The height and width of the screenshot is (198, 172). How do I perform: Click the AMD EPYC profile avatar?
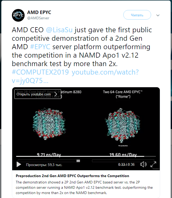point(18,15)
